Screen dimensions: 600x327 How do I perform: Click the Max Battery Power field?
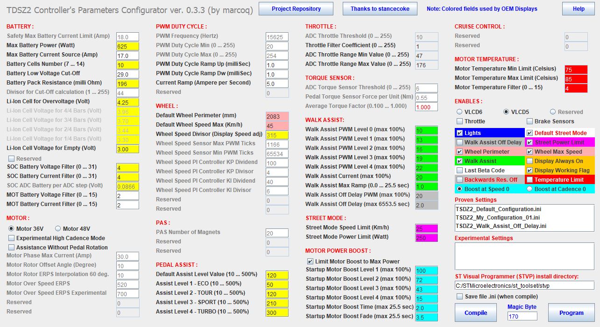pos(127,46)
